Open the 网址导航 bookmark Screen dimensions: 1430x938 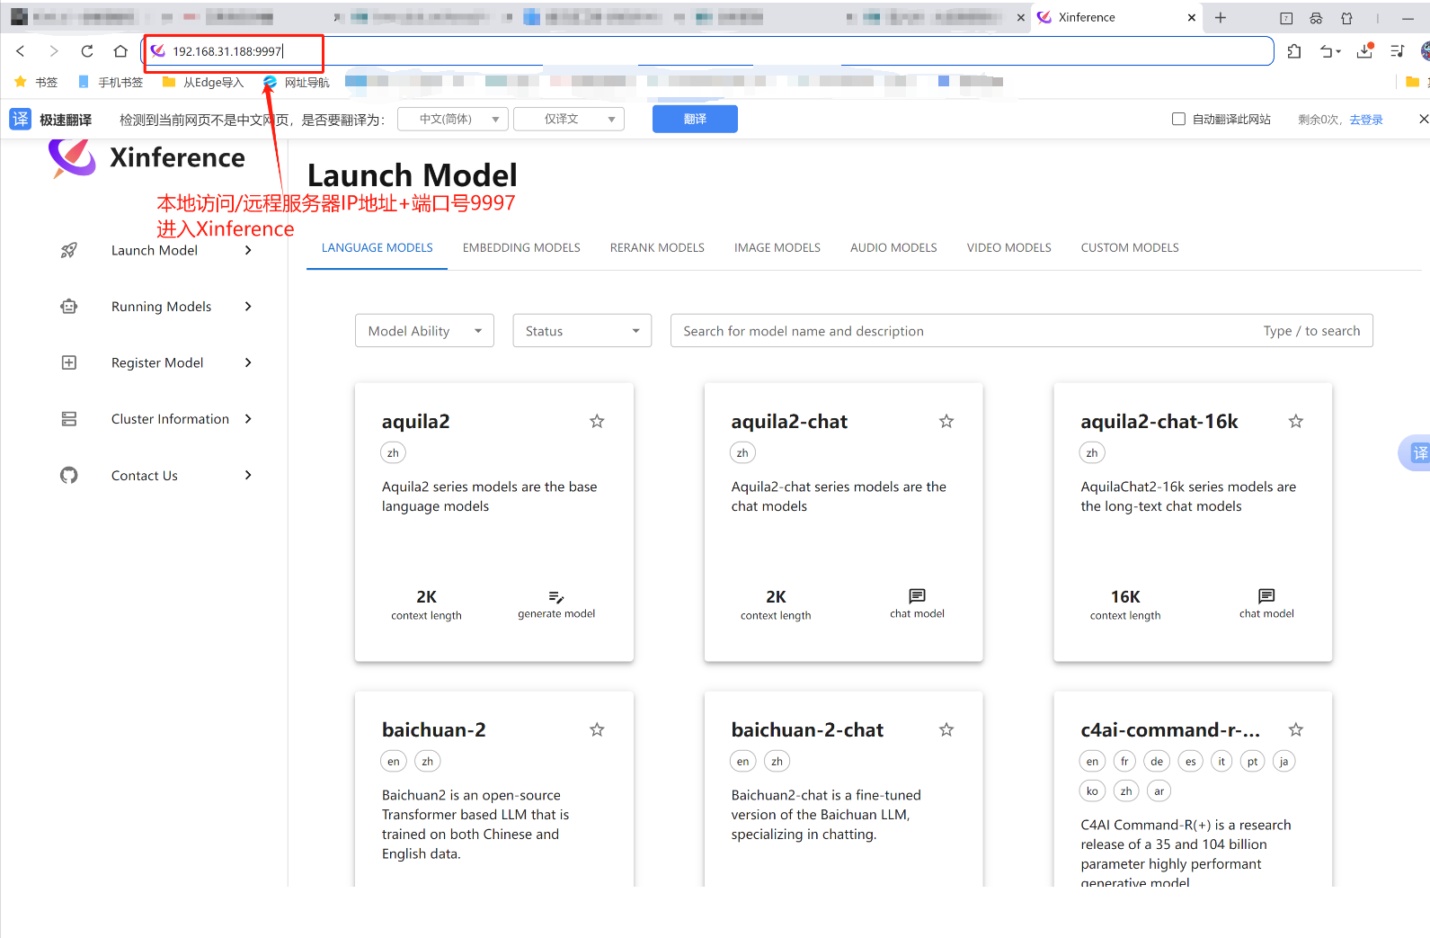click(297, 82)
